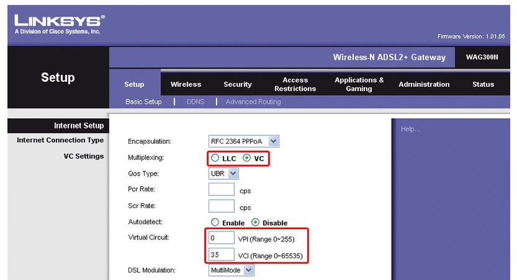Image resolution: width=517 pixels, height=280 pixels.
Task: Click the Multiplexing label
Action: click(x=146, y=157)
